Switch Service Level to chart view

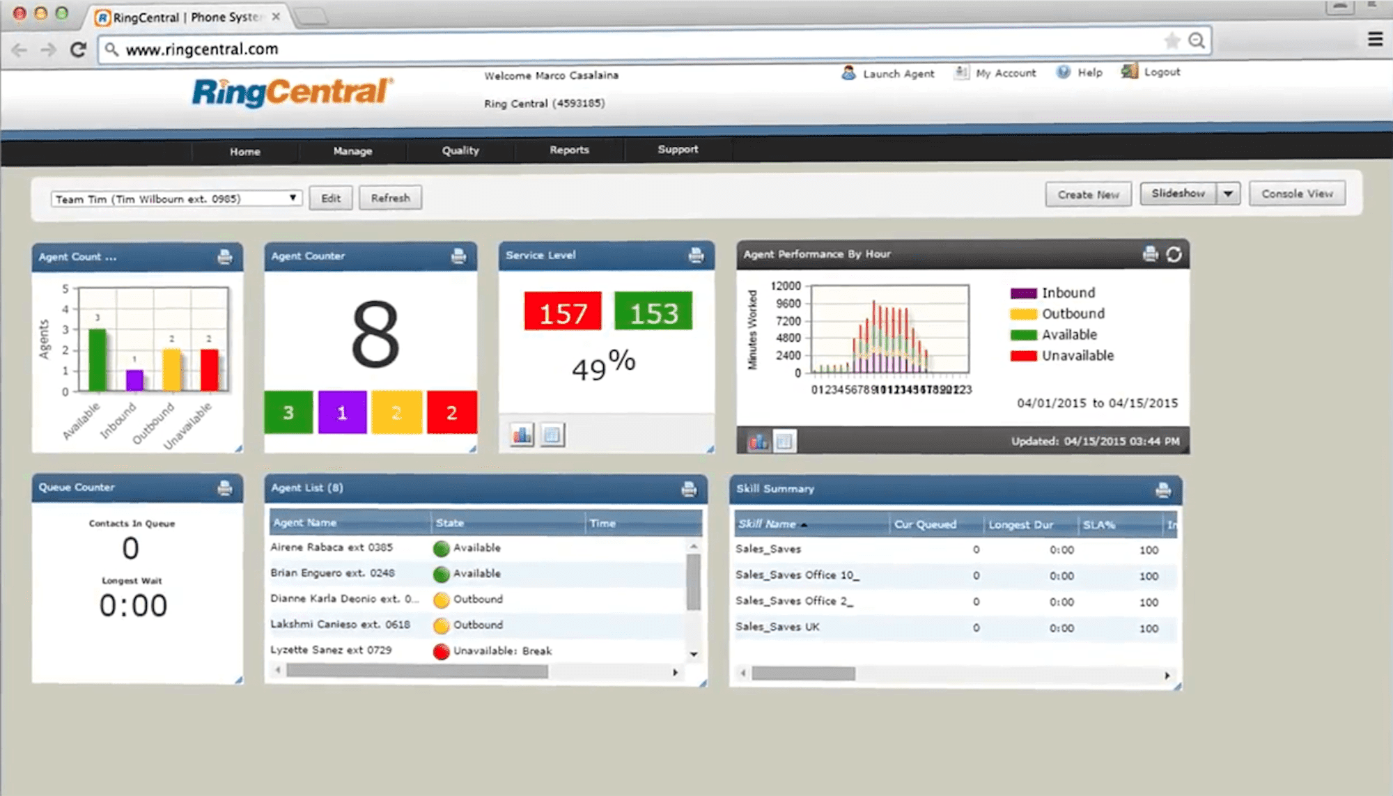(522, 435)
